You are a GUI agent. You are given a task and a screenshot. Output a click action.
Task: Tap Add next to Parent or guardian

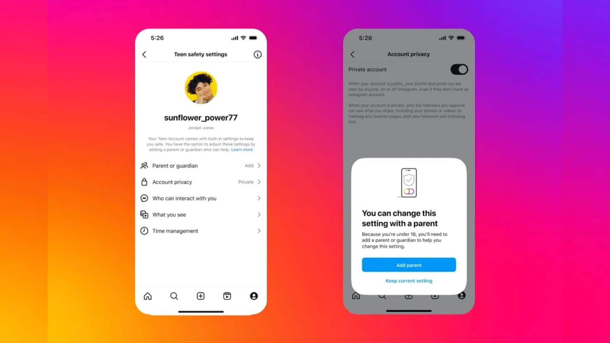pos(249,165)
